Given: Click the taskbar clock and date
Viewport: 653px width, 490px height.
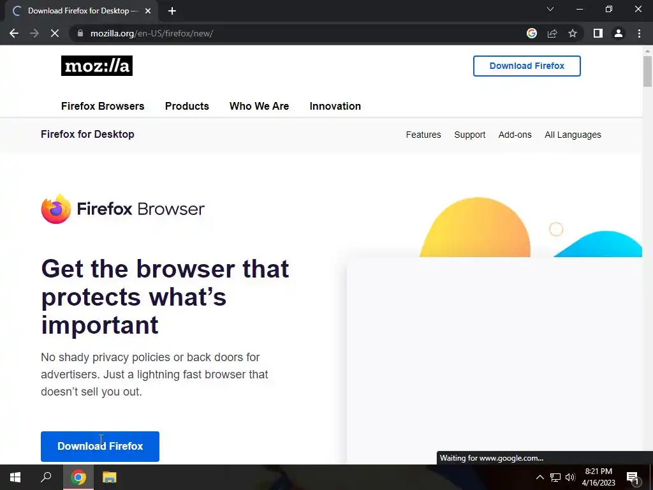Looking at the screenshot, I should (598, 477).
